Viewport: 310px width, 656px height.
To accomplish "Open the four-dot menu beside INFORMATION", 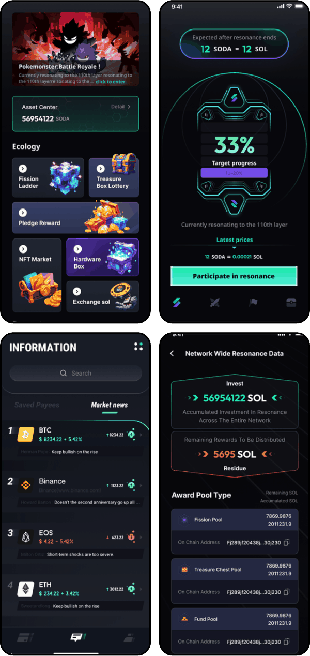I will coord(137,347).
